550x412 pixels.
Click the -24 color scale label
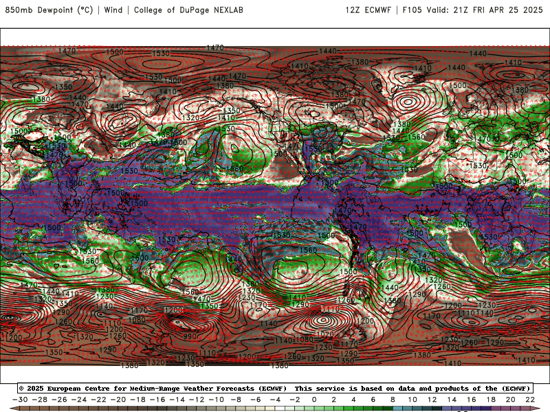point(79,400)
